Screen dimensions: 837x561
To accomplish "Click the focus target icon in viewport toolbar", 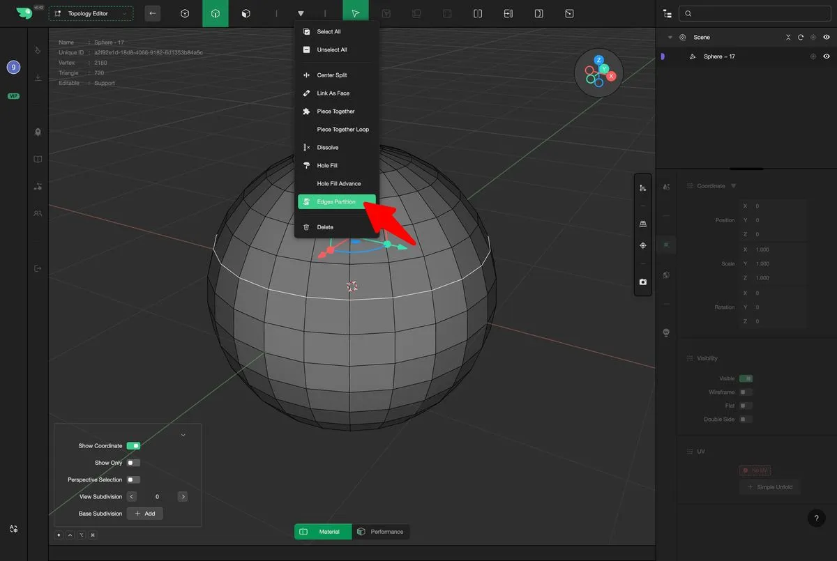I will [x=642, y=245].
